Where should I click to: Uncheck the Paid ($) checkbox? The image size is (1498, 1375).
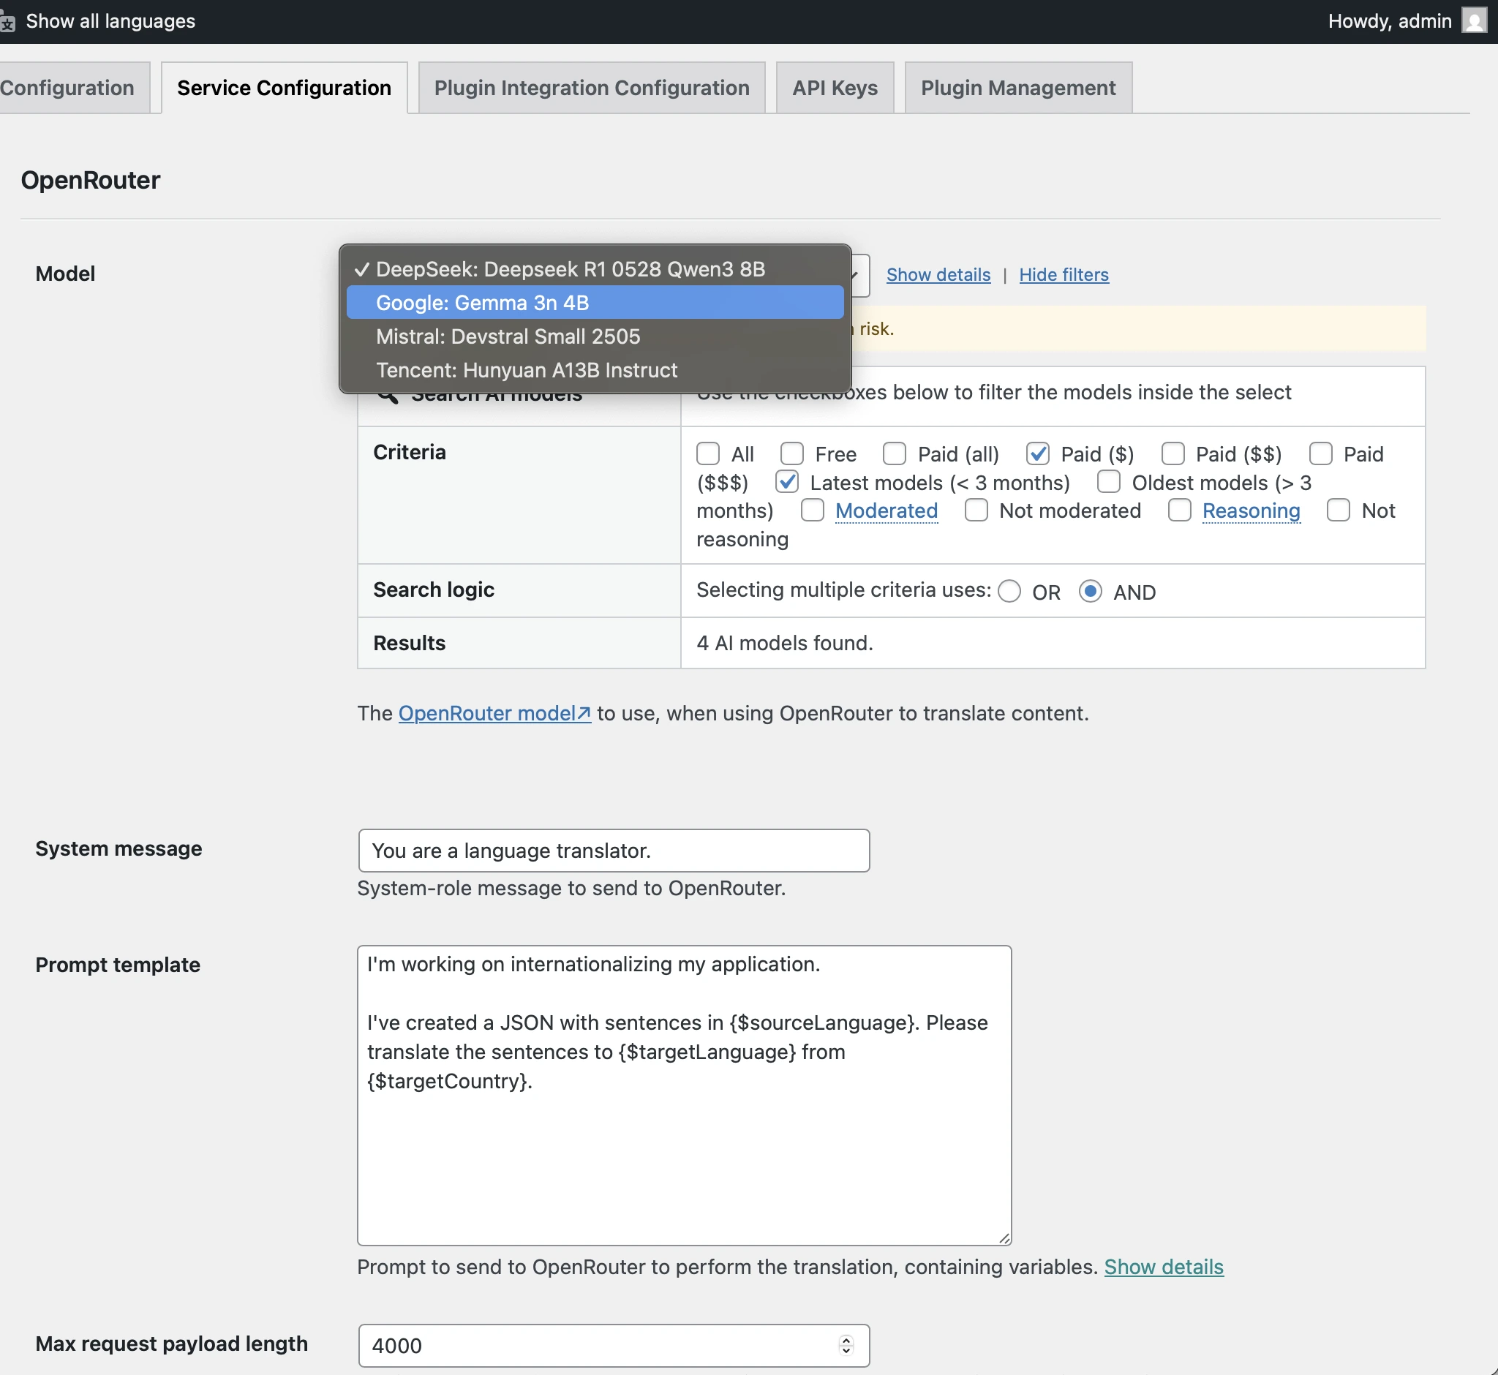coord(1037,453)
